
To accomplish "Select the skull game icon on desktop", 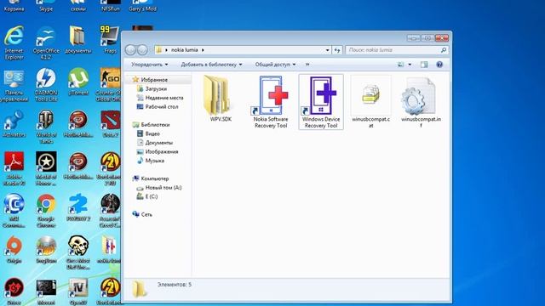I will 78,252.
